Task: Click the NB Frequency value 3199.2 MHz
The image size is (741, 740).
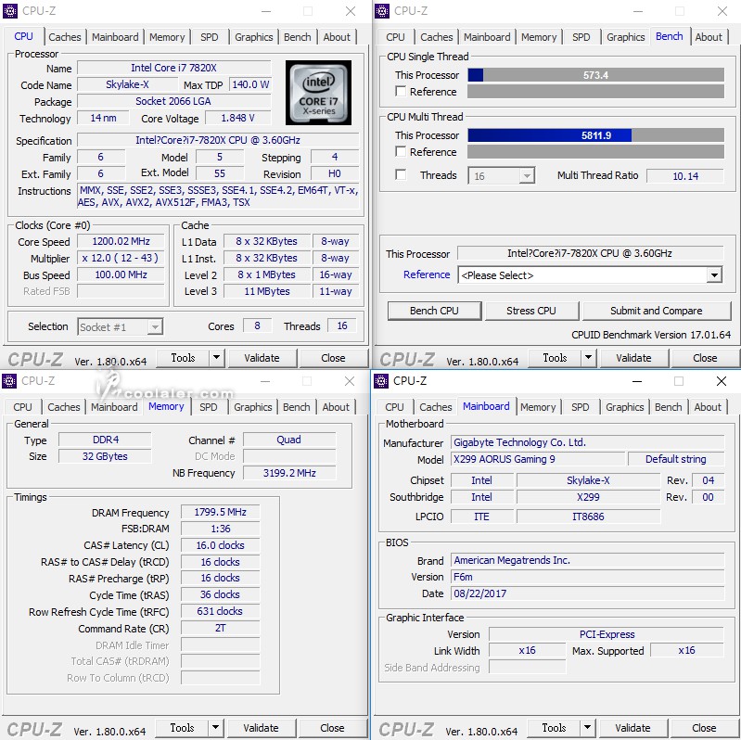Action: coord(289,473)
